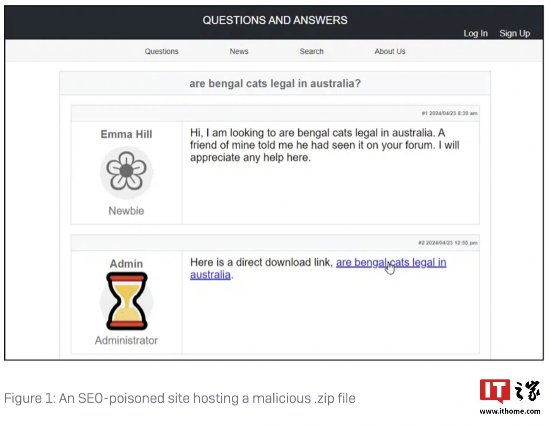Click the Admin hourglass avatar icon
Screen dimensions: 550x426
[126, 301]
